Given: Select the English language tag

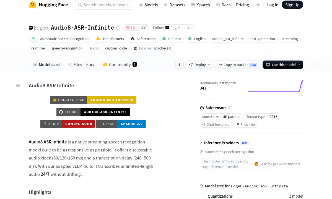Looking at the screenshot, I should tap(197, 39).
